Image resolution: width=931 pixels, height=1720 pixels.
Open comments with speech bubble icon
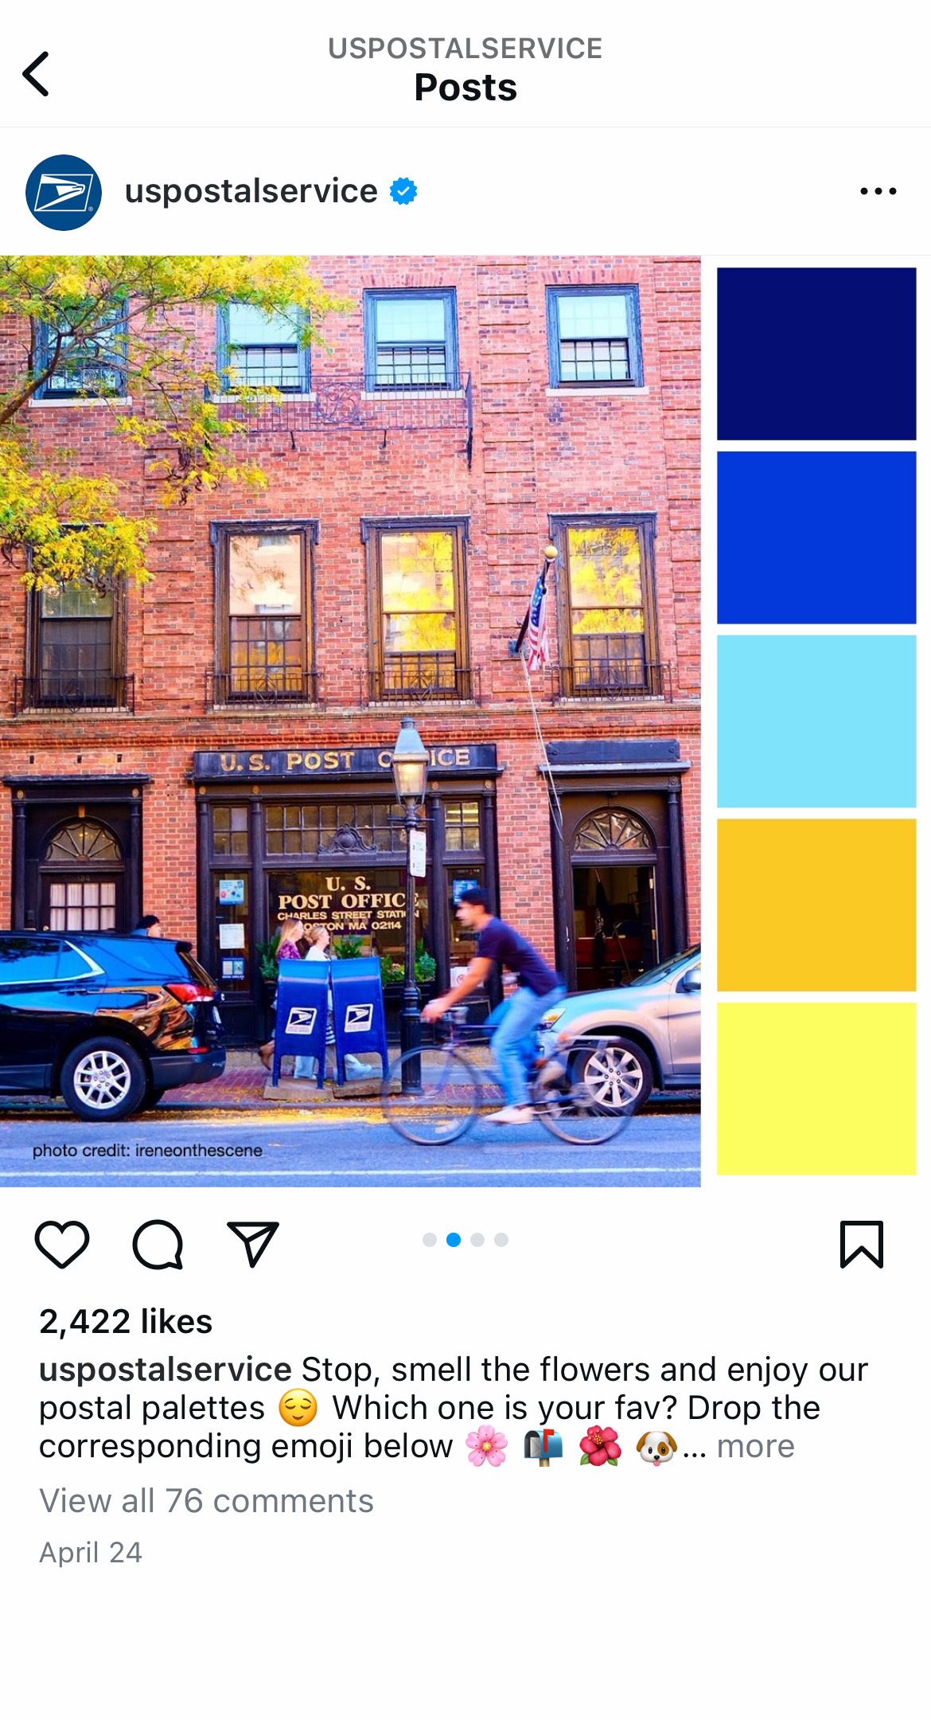click(158, 1244)
